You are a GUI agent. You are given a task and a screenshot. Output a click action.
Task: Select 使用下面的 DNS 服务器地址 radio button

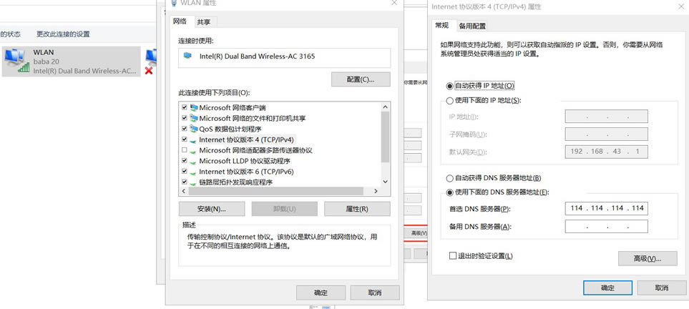coord(449,192)
